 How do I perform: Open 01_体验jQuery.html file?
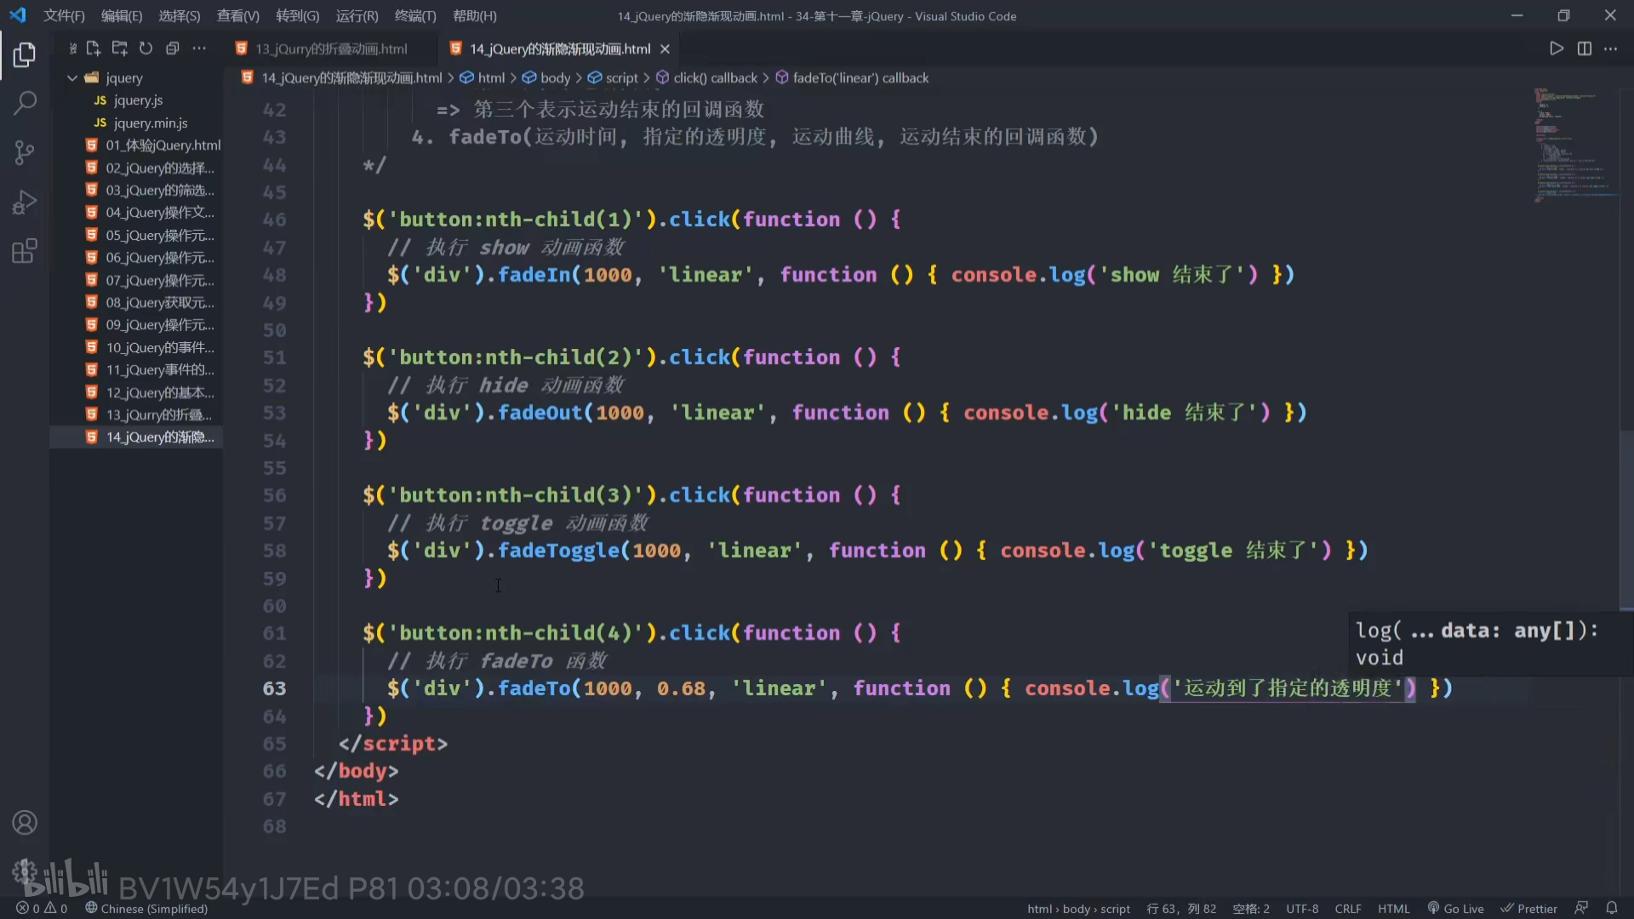163,145
